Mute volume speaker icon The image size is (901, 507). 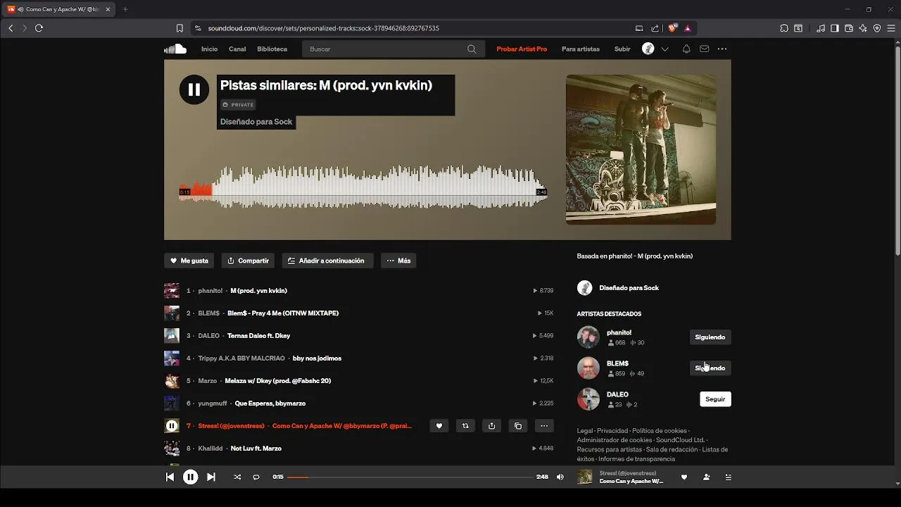click(560, 477)
